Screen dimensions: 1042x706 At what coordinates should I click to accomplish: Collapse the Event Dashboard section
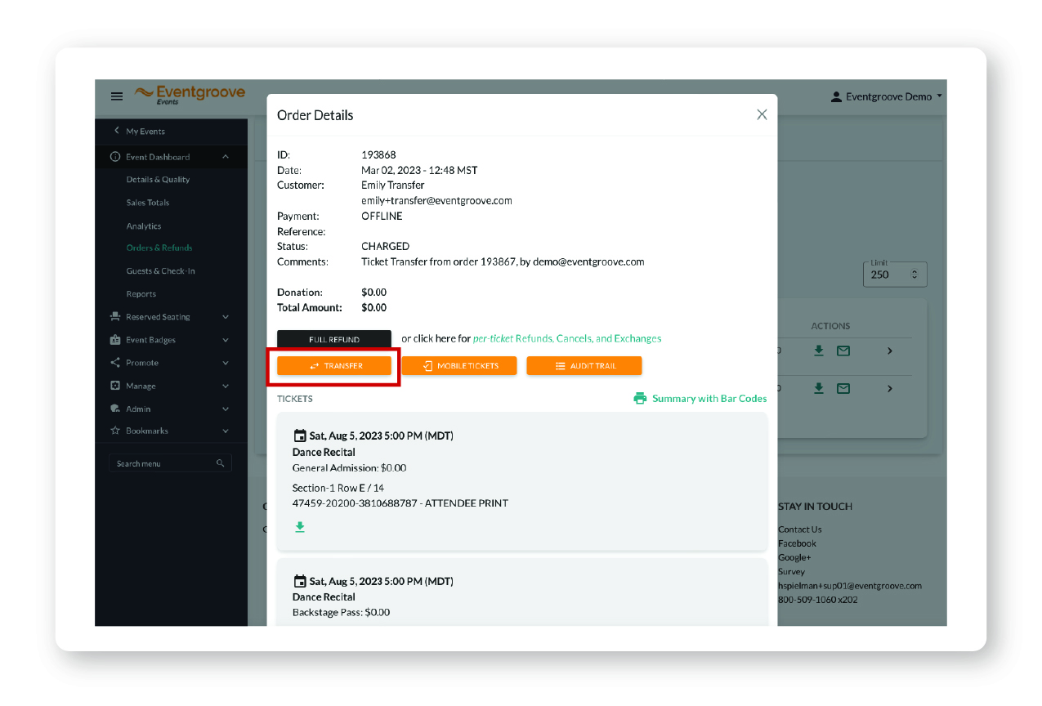(226, 157)
